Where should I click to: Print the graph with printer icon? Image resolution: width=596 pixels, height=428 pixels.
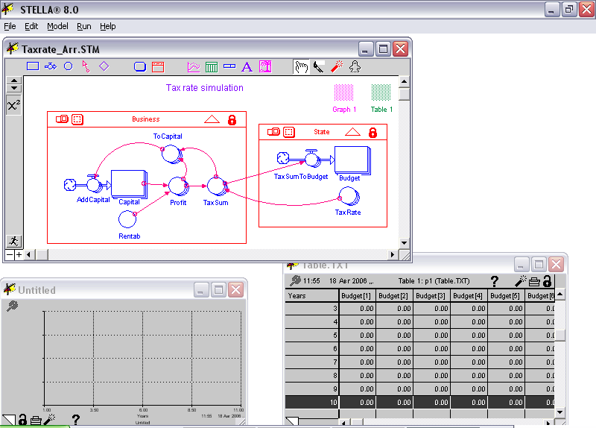[x=36, y=420]
